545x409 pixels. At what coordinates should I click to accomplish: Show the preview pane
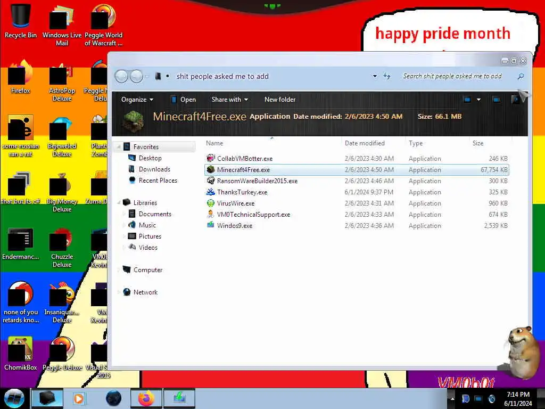tap(496, 100)
